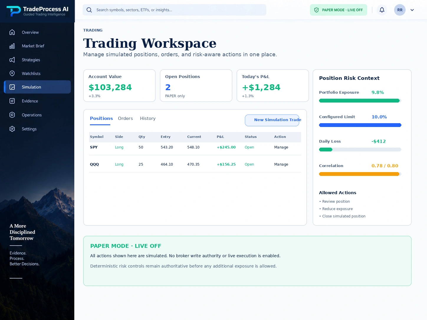Click the Open status in QQQ row

(249, 164)
